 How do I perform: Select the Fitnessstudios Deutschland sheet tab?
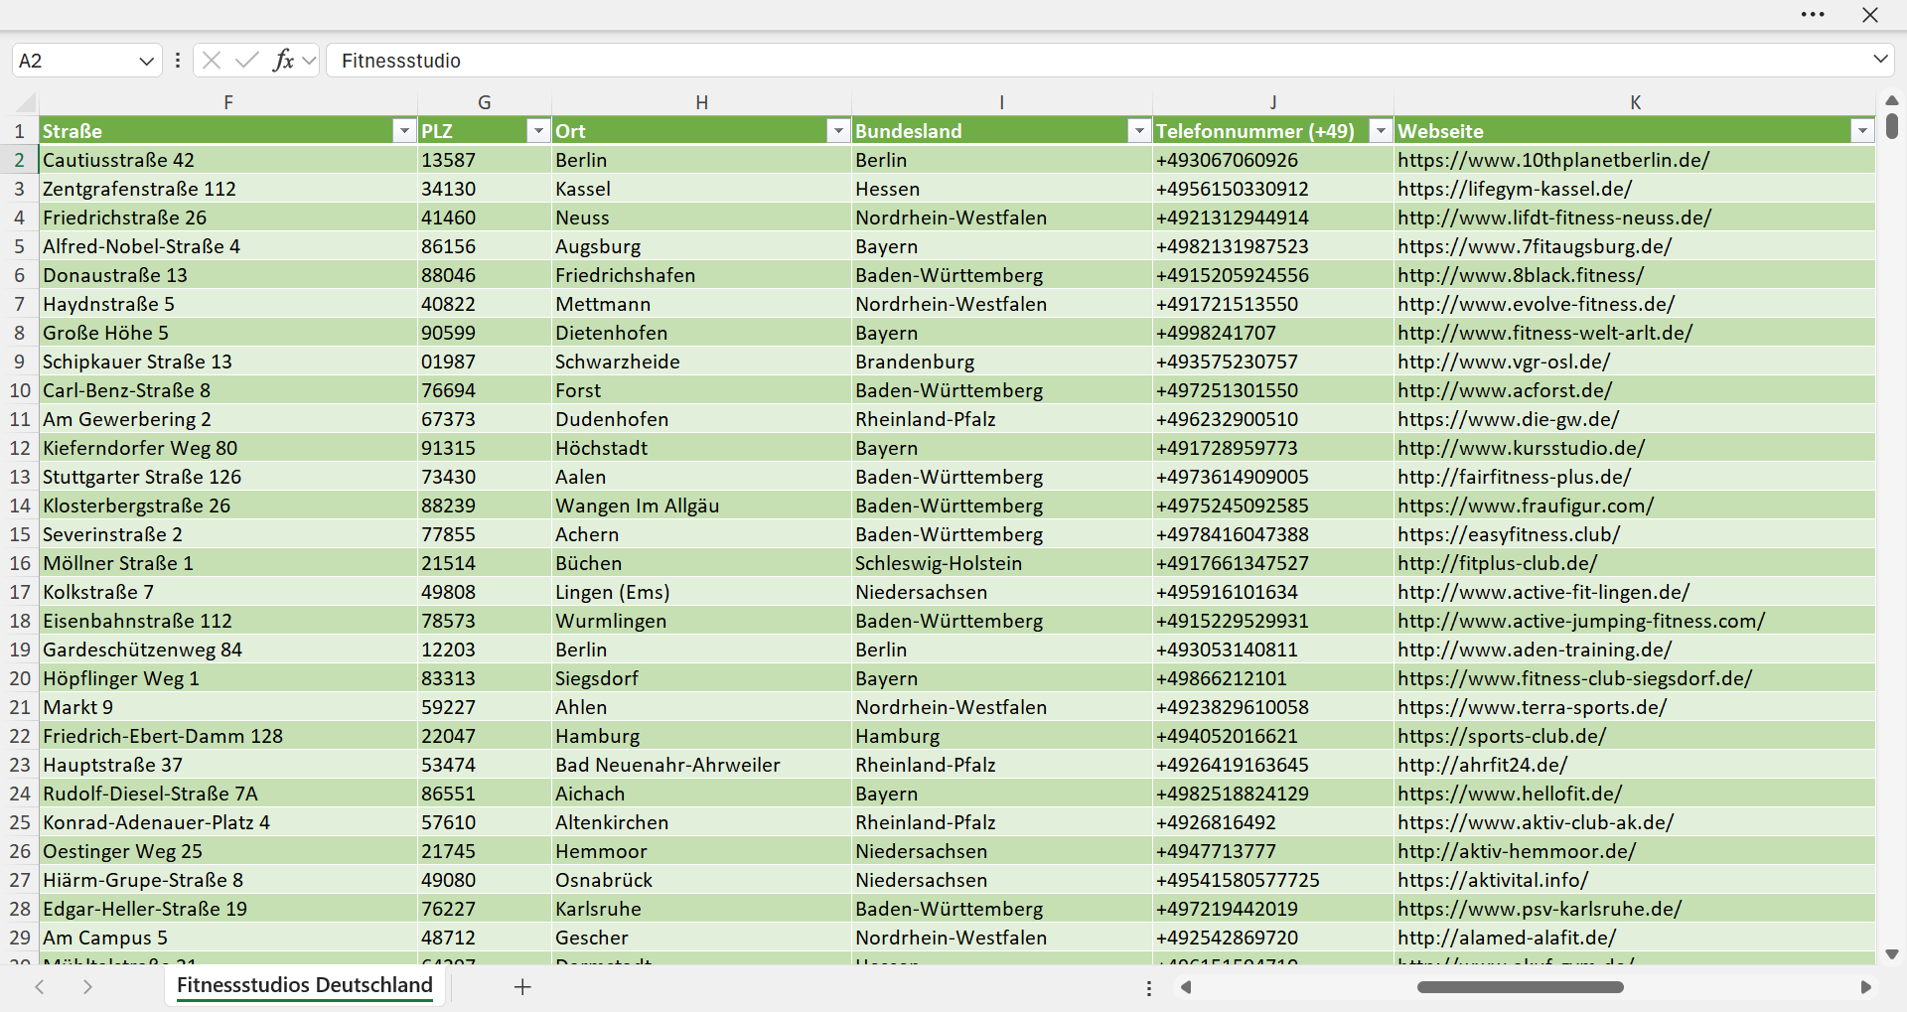click(305, 985)
